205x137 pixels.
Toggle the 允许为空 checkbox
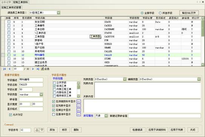coord(11,115)
